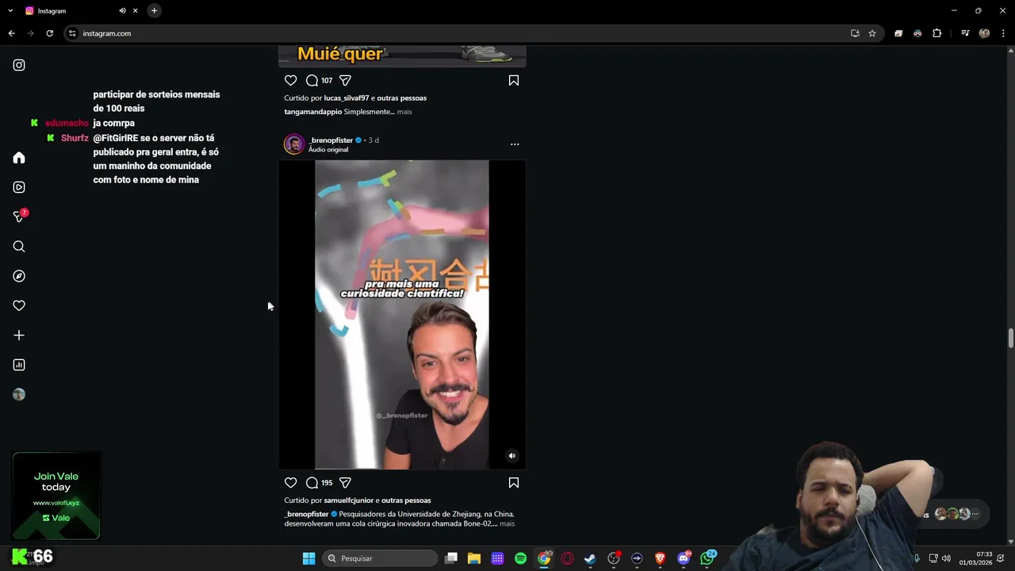Bookmark the tangamandappio post

coord(514,80)
